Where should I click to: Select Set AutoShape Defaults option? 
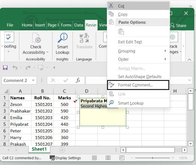click(x=140, y=77)
